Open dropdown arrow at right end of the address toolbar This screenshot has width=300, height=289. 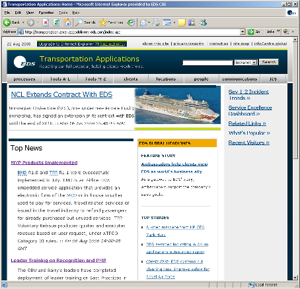293,32
